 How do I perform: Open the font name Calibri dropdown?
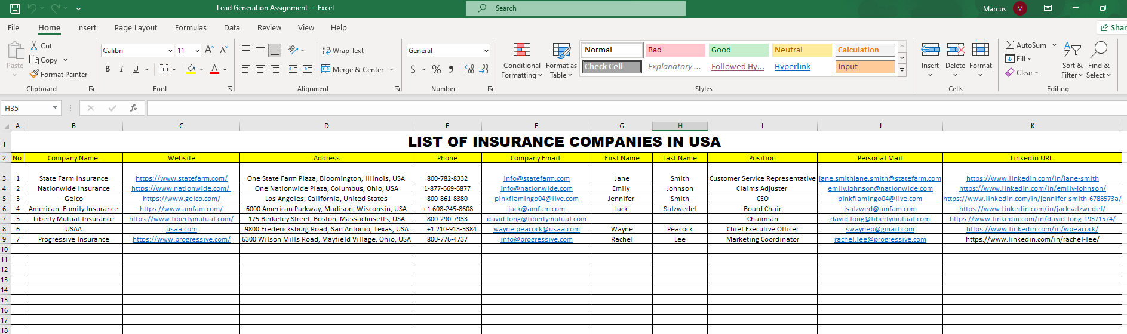pyautogui.click(x=170, y=51)
